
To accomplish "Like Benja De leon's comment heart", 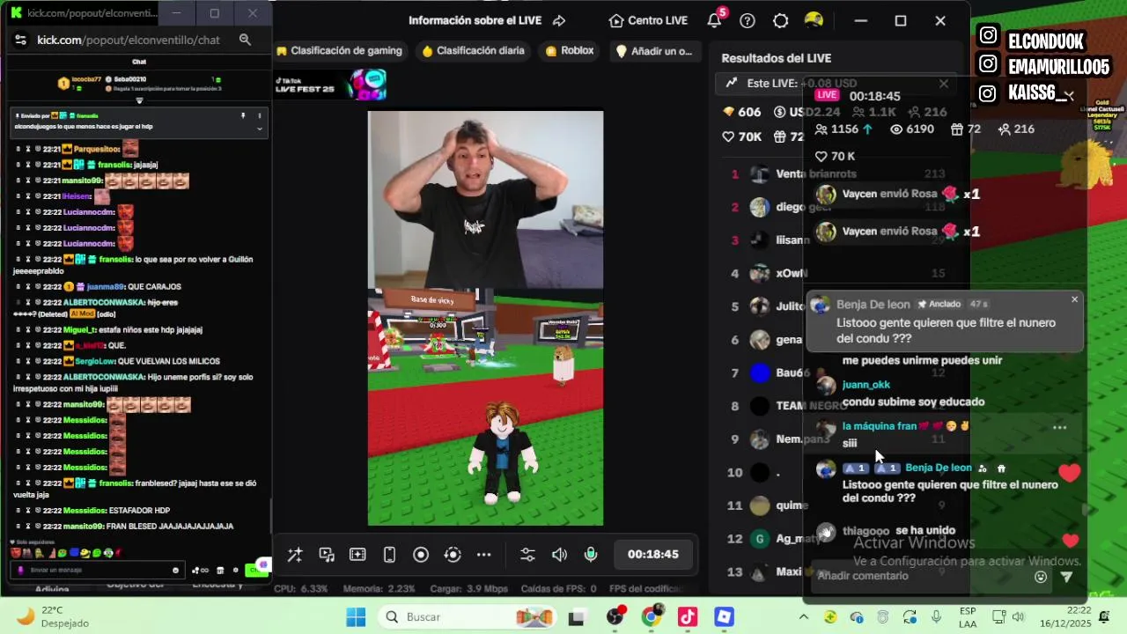I will (1069, 474).
